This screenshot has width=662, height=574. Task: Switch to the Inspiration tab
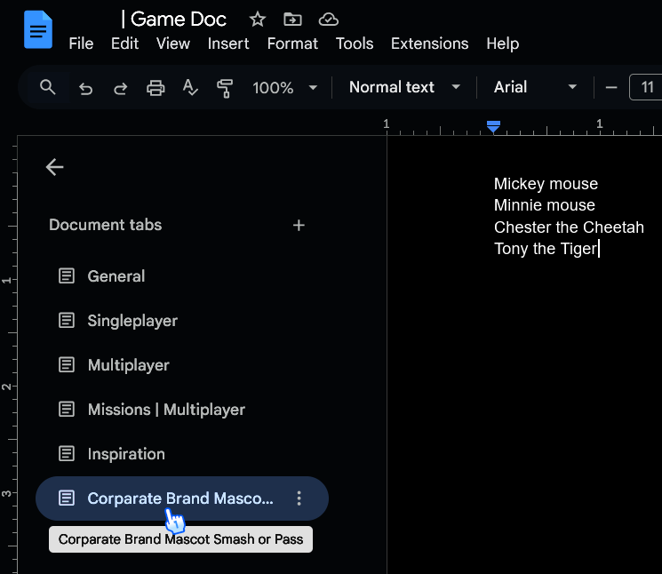[182, 454]
